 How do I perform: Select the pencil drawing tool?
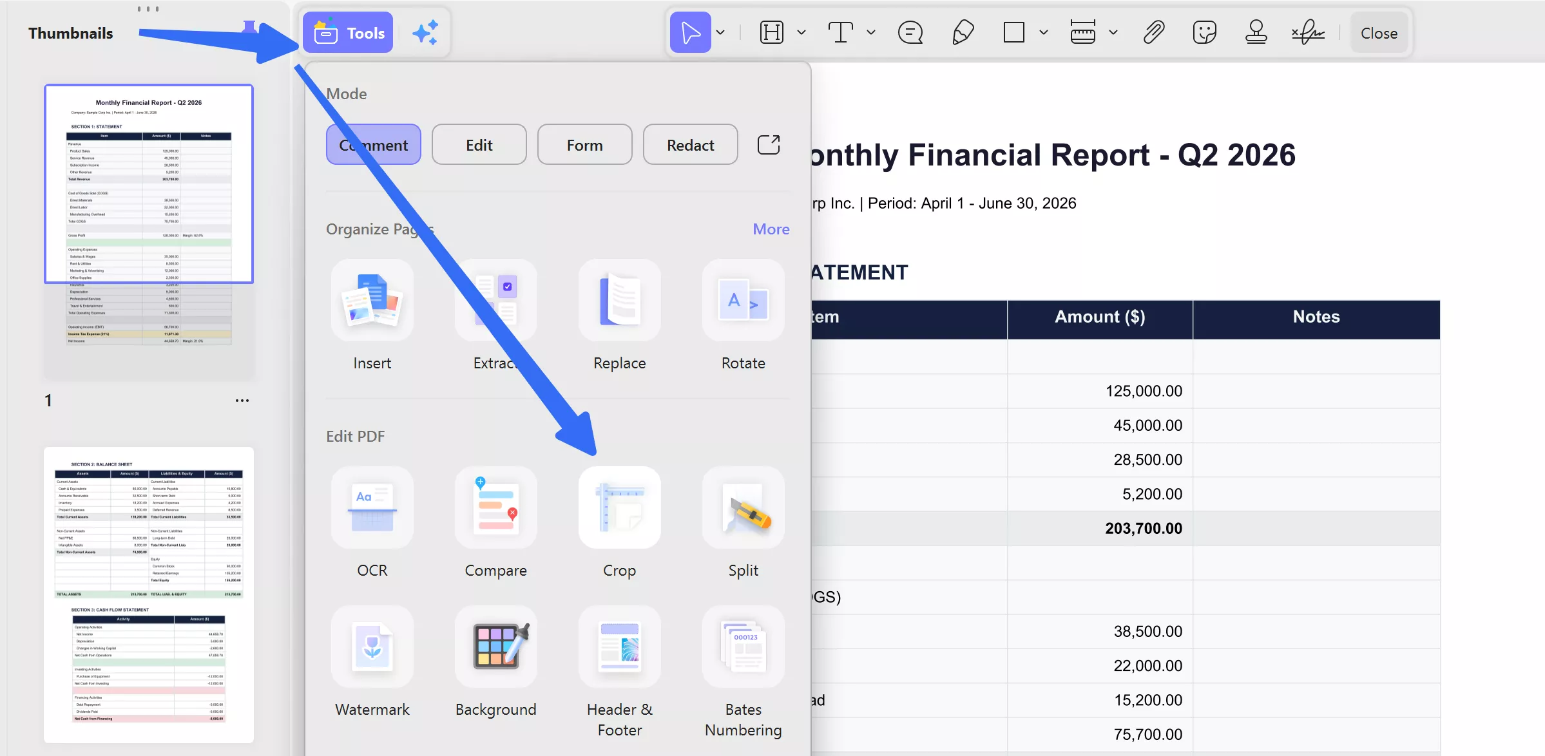click(x=963, y=32)
